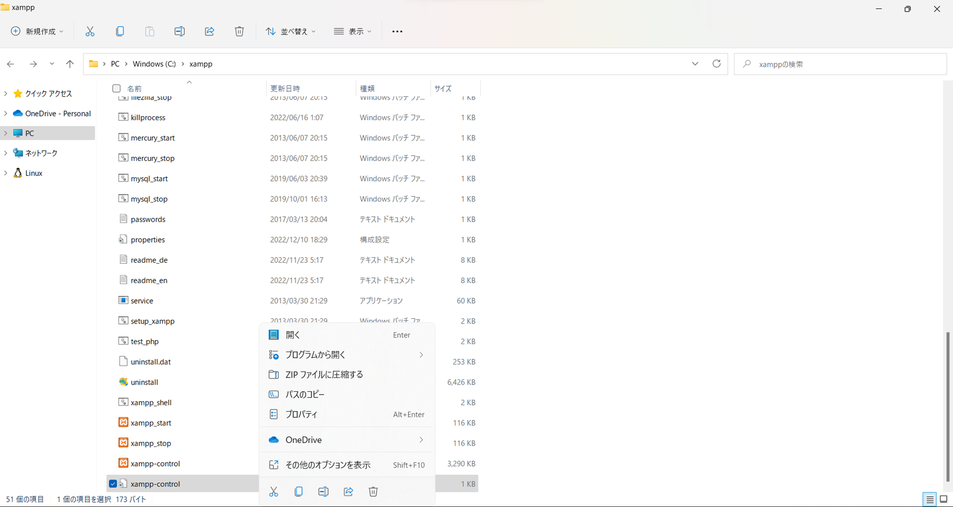The height and width of the screenshot is (507, 953).
Task: Select the mysql_start batch file
Action: pyautogui.click(x=149, y=178)
